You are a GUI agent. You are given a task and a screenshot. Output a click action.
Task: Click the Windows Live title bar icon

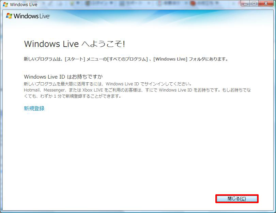point(5,4)
